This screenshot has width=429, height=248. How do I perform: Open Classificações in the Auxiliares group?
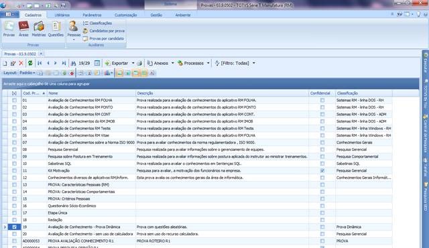tap(97, 23)
